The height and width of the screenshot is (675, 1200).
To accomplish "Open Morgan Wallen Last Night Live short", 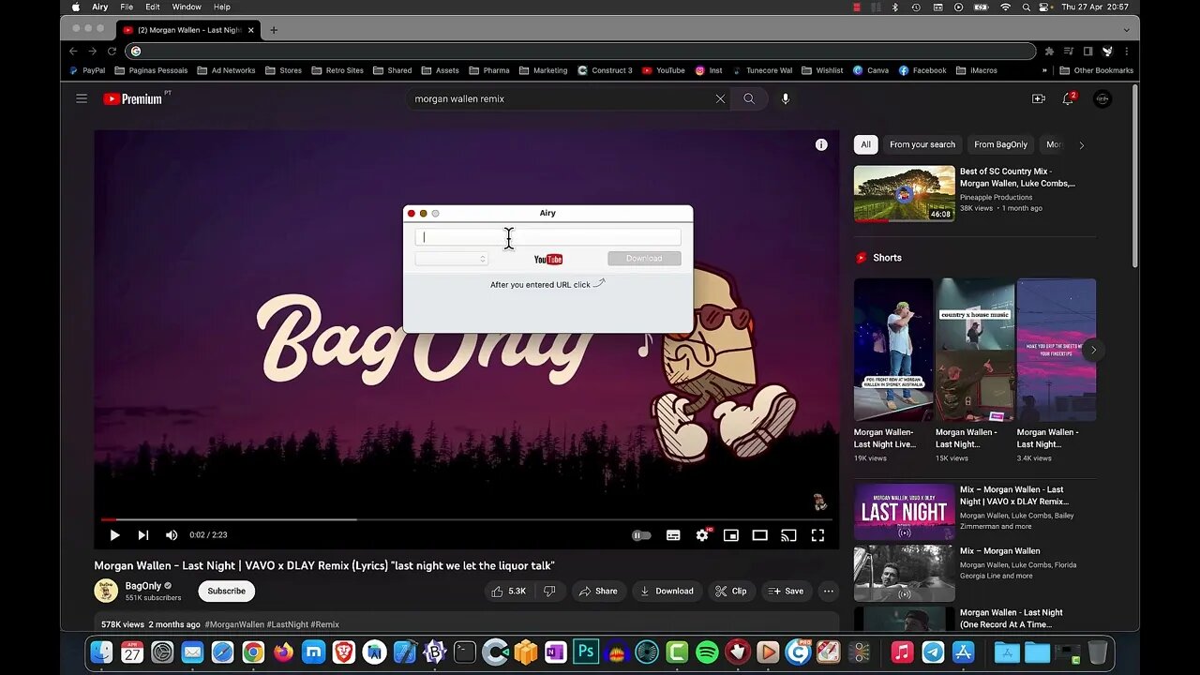I will [x=893, y=350].
